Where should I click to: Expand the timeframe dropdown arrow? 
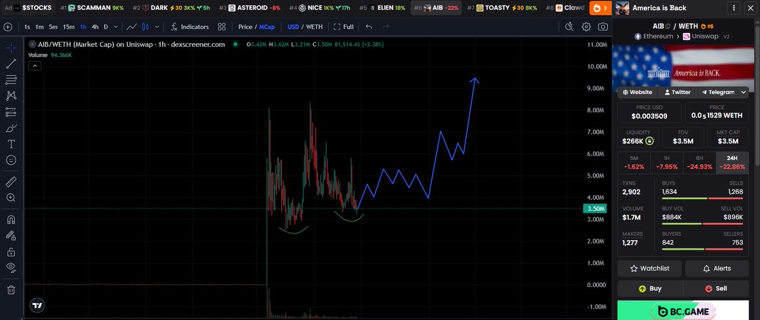[115, 27]
